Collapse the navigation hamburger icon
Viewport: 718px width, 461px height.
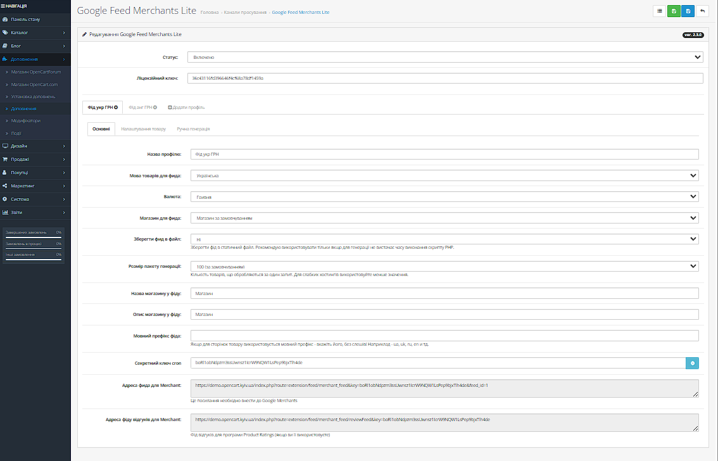point(3,6)
